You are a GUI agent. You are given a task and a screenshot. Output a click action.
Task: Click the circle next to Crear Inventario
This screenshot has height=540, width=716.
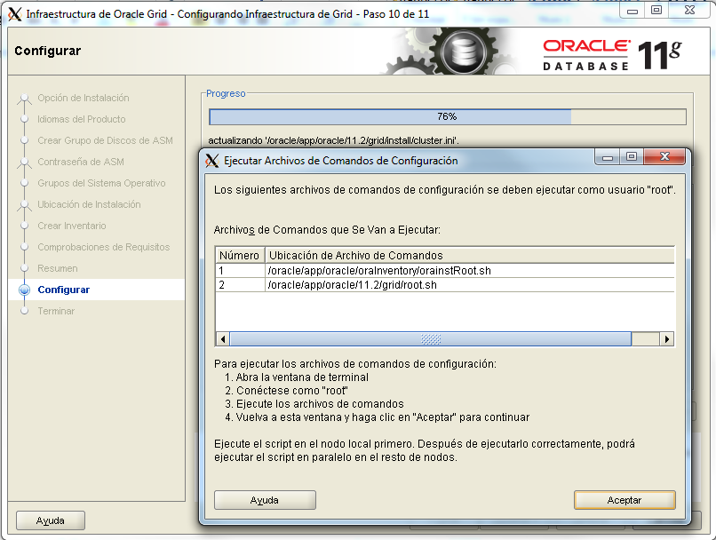coord(27,227)
